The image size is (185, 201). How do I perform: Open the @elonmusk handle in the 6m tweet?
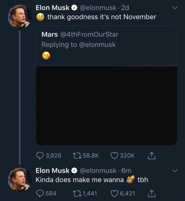(98, 171)
